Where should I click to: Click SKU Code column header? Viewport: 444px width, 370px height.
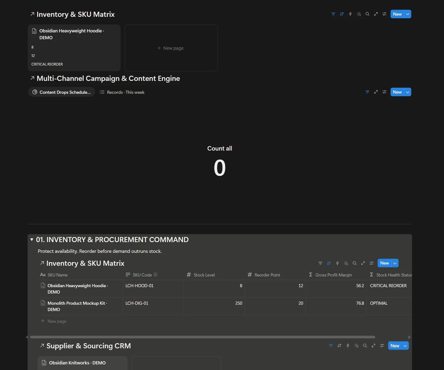point(153,275)
